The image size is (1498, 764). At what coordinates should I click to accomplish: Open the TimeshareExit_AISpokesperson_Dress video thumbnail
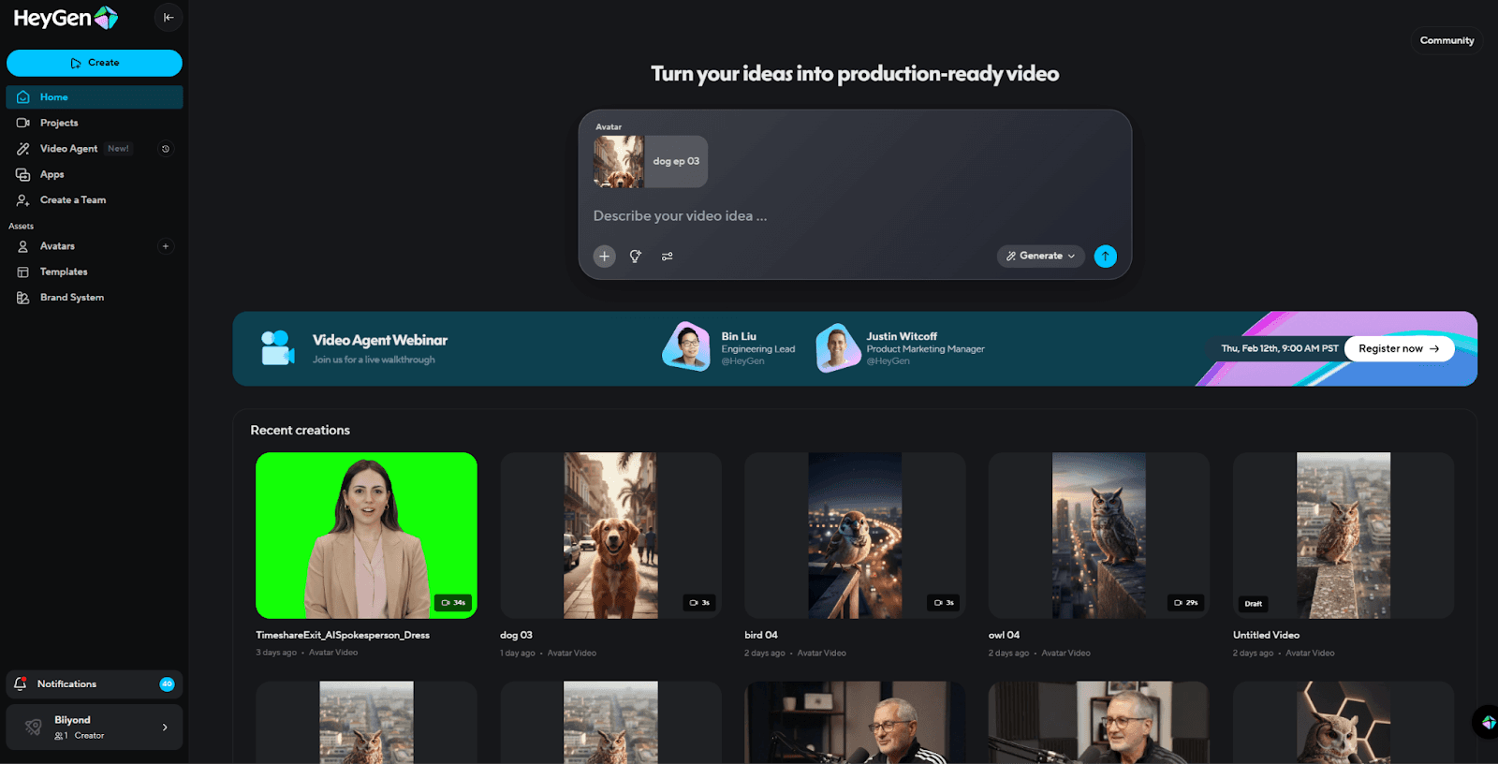pos(366,536)
